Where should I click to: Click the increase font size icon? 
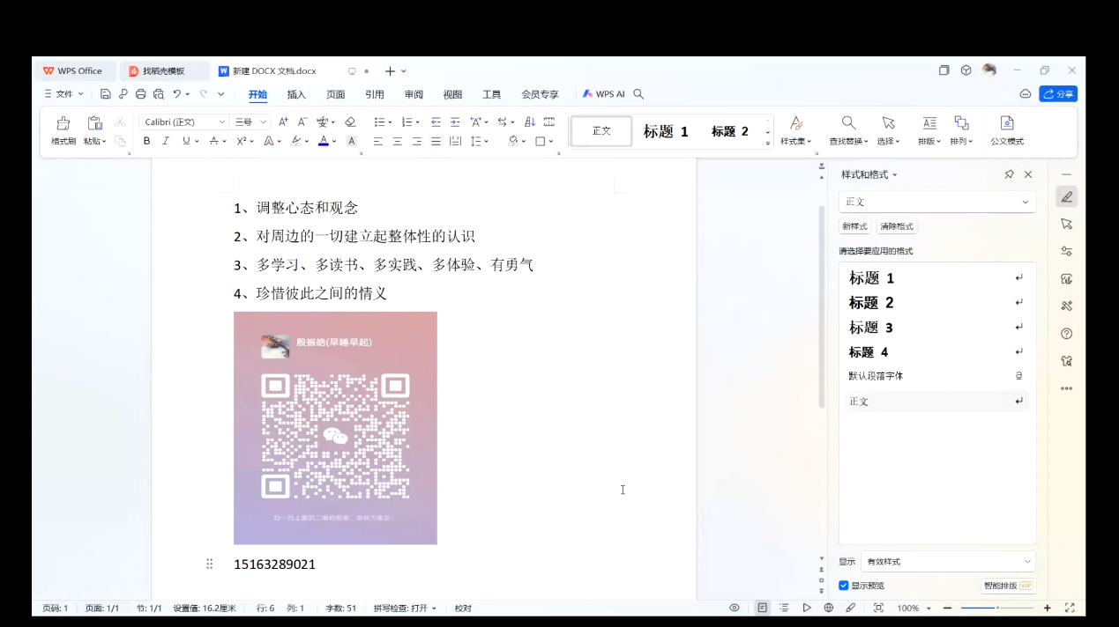tap(283, 122)
